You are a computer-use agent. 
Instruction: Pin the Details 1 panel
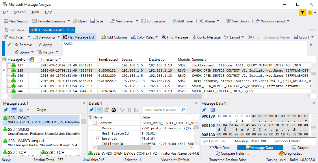92,110
